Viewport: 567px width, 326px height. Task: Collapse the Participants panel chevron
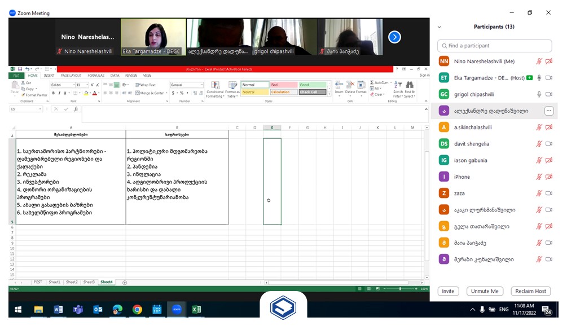(x=439, y=27)
